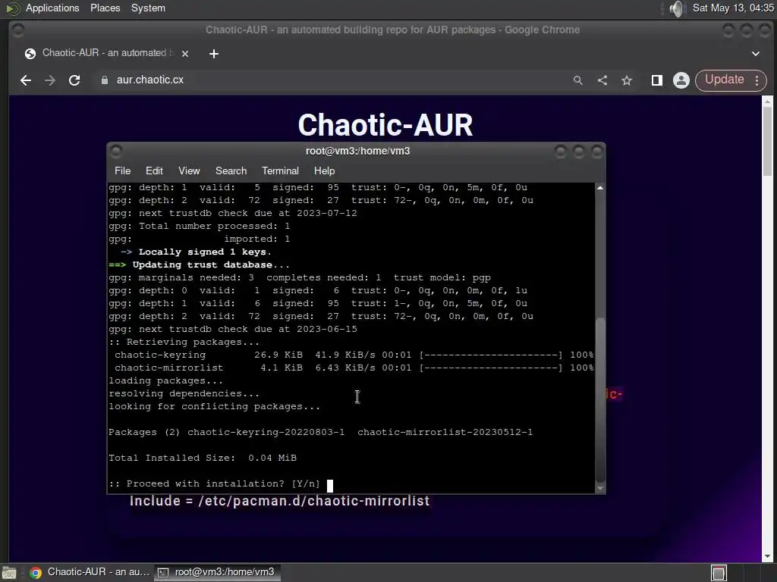Open the terminal Edit menu
The width and height of the screenshot is (777, 582).
(x=154, y=171)
